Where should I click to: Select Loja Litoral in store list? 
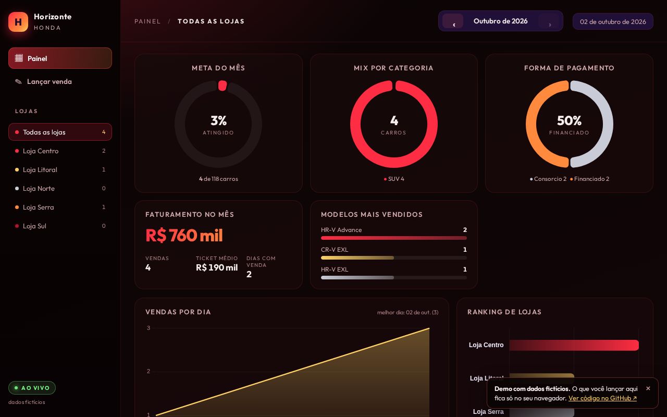(60, 169)
